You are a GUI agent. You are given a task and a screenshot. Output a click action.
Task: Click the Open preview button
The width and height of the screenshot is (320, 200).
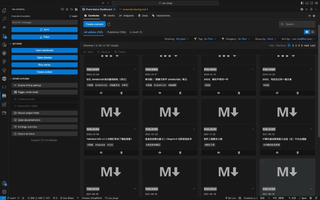pyautogui.click(x=44, y=57)
